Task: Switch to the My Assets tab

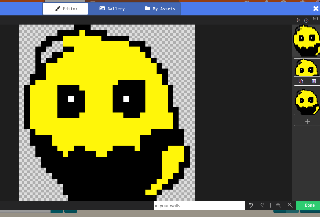Action: tap(160, 9)
